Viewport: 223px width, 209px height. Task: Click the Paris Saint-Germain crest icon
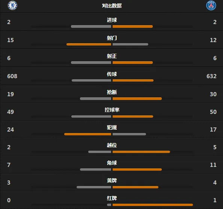pos(211,6)
